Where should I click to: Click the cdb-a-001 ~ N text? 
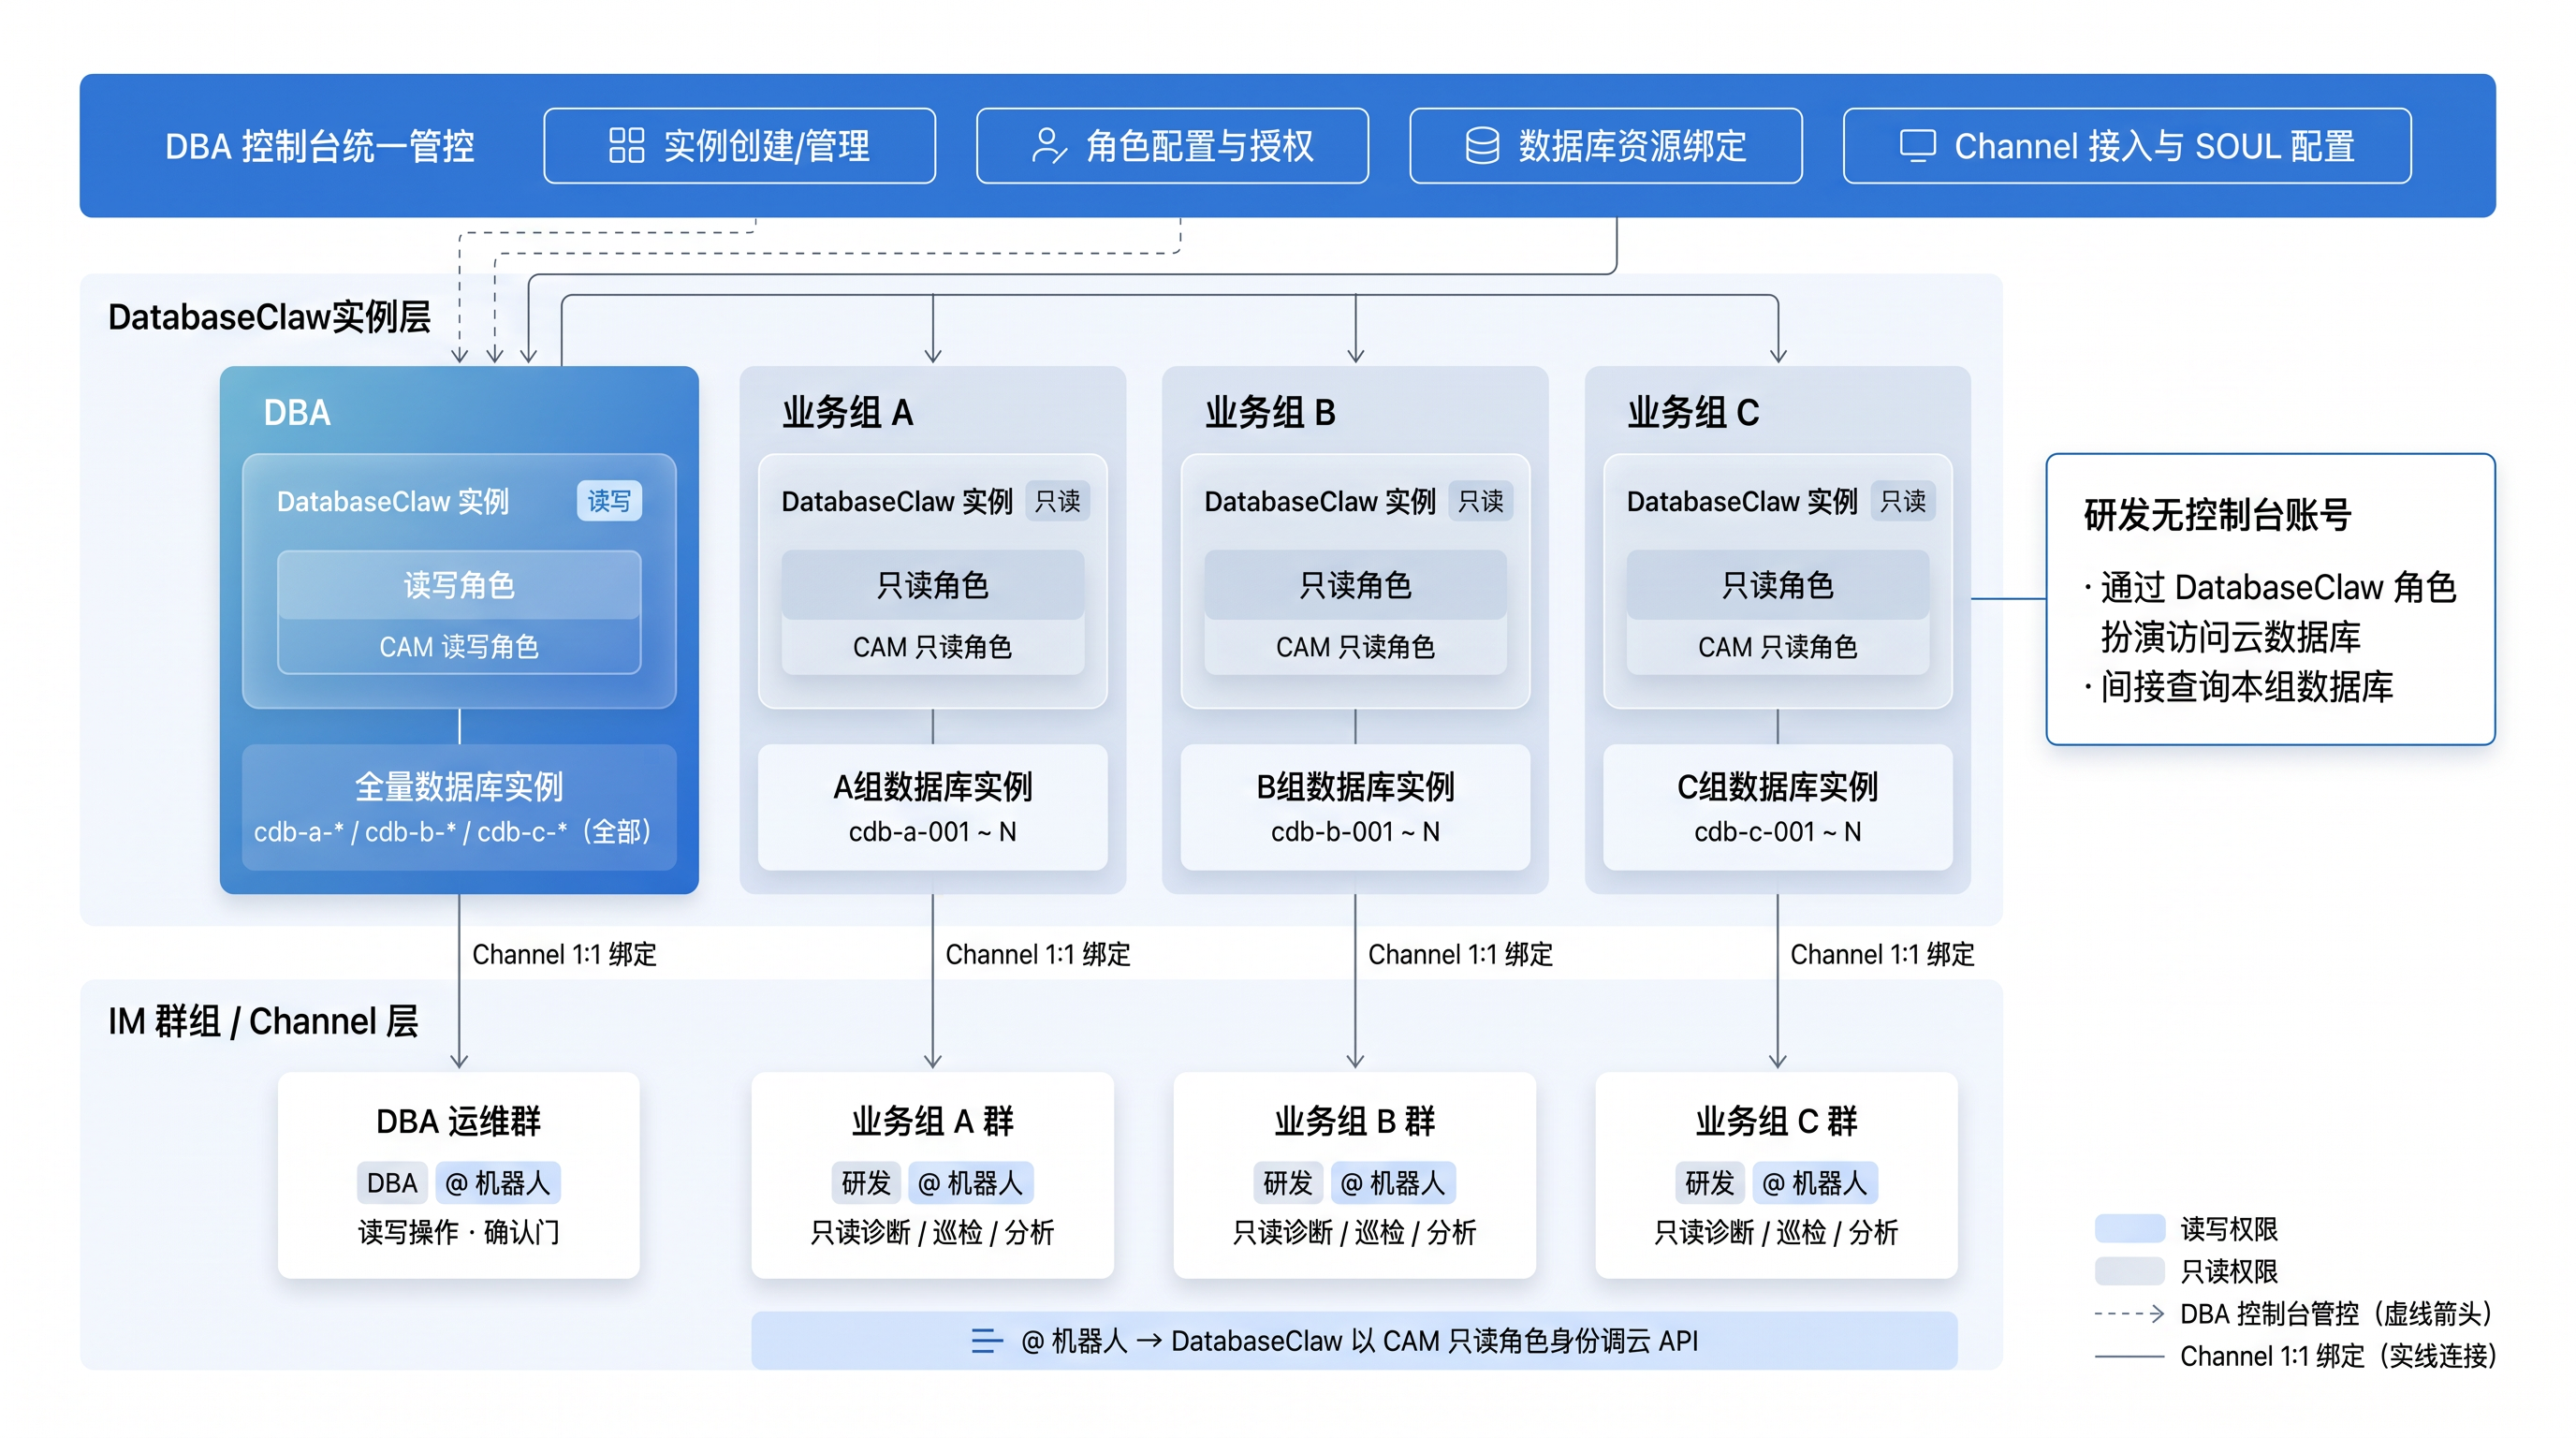point(932,832)
